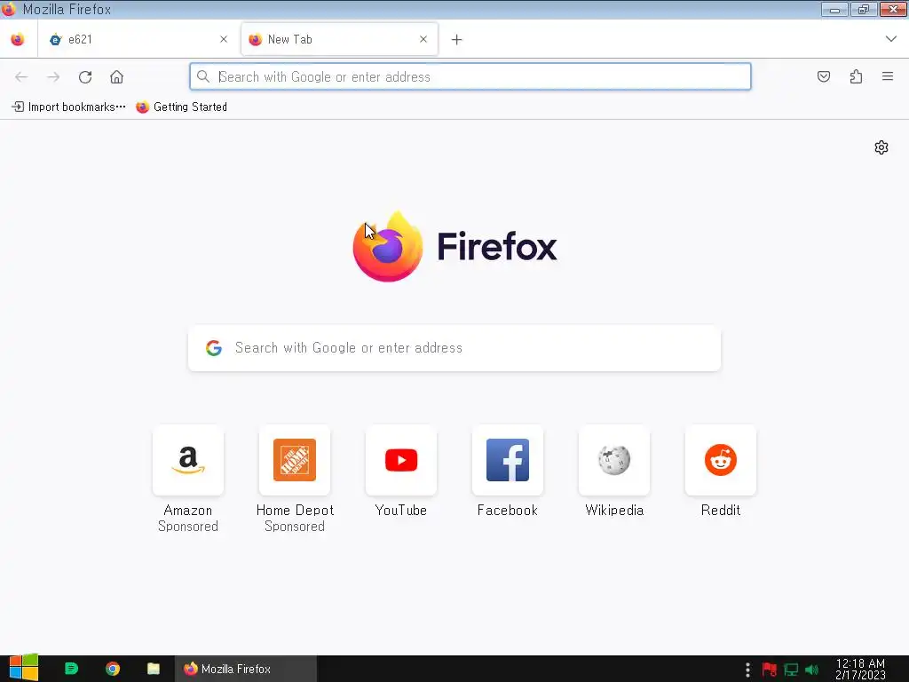The image size is (909, 682).
Task: Open new tab personalize settings gear
Action: (881, 147)
